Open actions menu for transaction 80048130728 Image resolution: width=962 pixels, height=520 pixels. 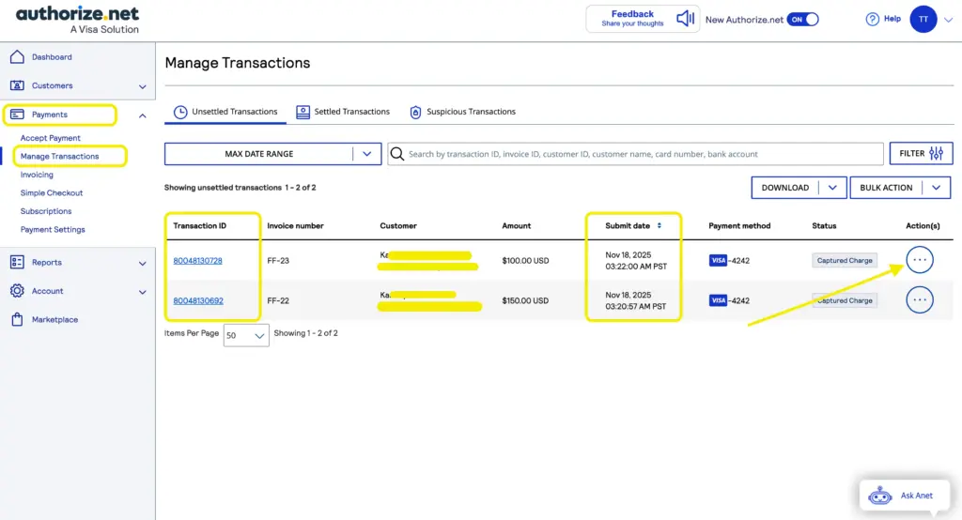pos(919,260)
